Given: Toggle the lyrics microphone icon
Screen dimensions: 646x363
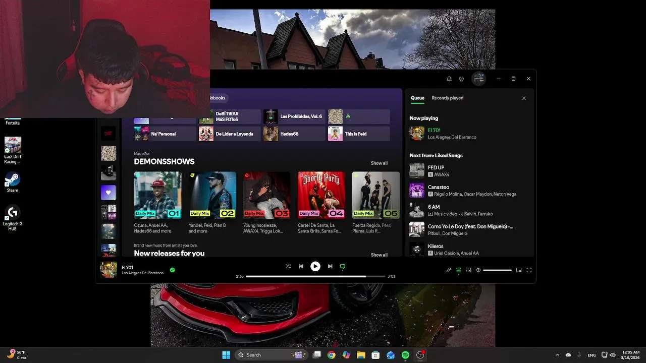Looking at the screenshot, I should [x=448, y=270].
